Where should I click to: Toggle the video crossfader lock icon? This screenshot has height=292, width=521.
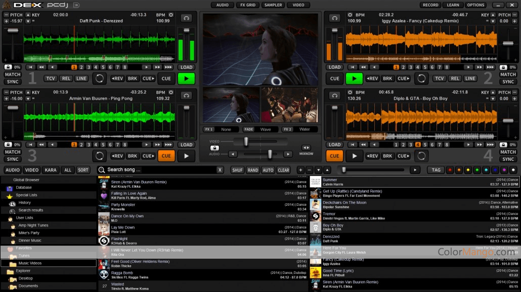(214, 148)
